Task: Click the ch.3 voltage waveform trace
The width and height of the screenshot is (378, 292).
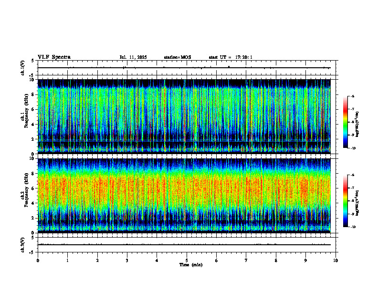Action: [184, 245]
